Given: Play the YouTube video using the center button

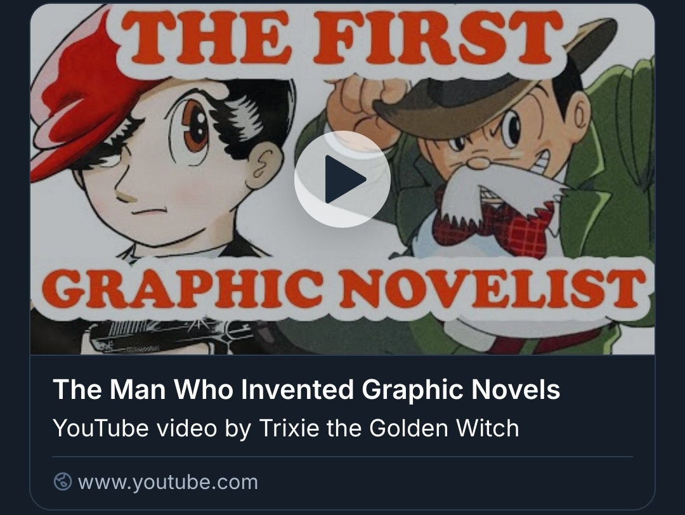Looking at the screenshot, I should tap(342, 179).
